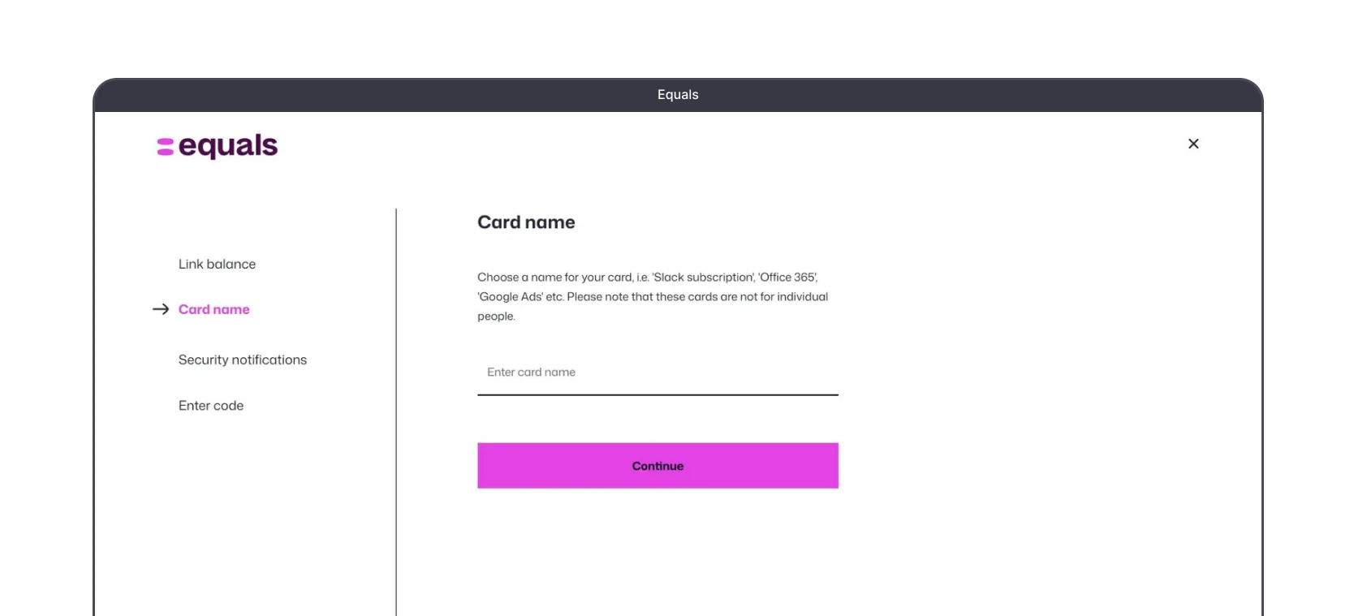Click the Equals title in window bar
The height and width of the screenshot is (616, 1354).
678,95
